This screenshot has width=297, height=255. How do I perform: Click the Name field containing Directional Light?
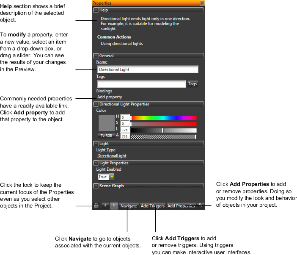[148, 69]
